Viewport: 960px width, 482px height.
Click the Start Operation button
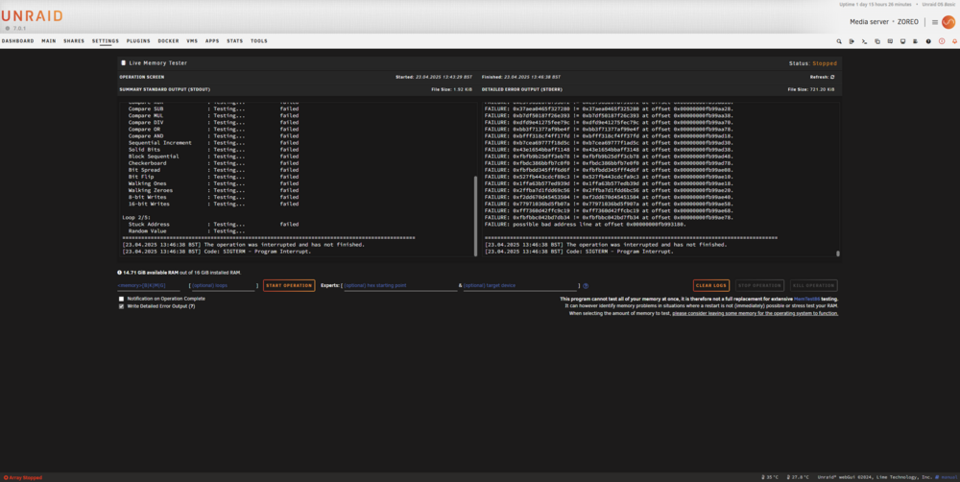289,285
